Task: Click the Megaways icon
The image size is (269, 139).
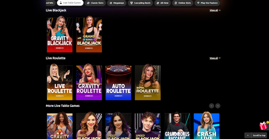Action: coord(111,3)
